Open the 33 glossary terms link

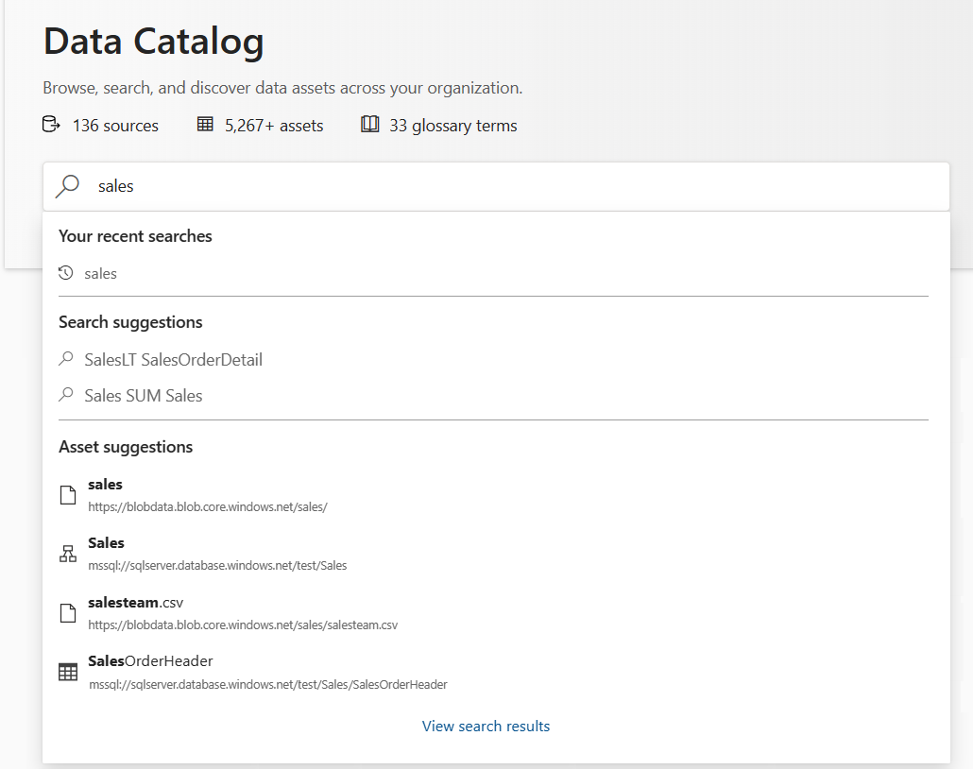click(452, 126)
